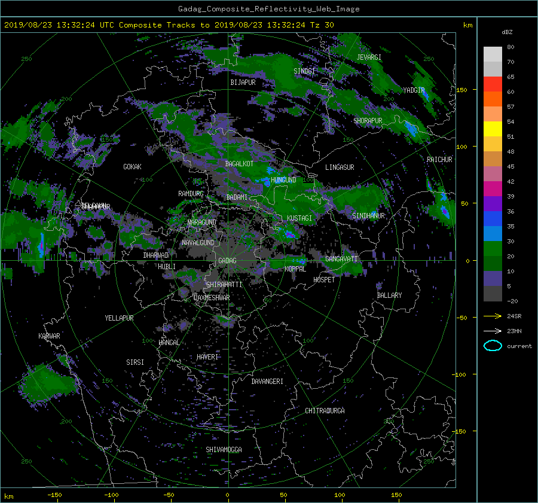The height and width of the screenshot is (503, 538).
Task: Click the NAVALGUND city label
Action: coord(198,242)
